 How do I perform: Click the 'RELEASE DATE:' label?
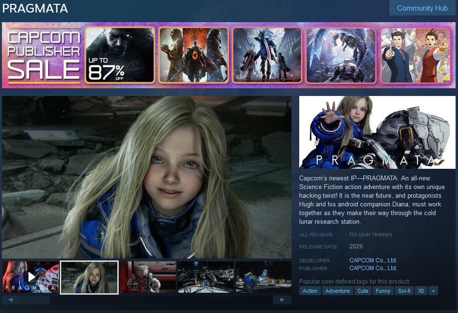coord(319,247)
